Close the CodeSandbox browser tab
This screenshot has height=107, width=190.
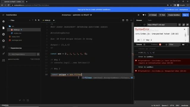point(23,2)
